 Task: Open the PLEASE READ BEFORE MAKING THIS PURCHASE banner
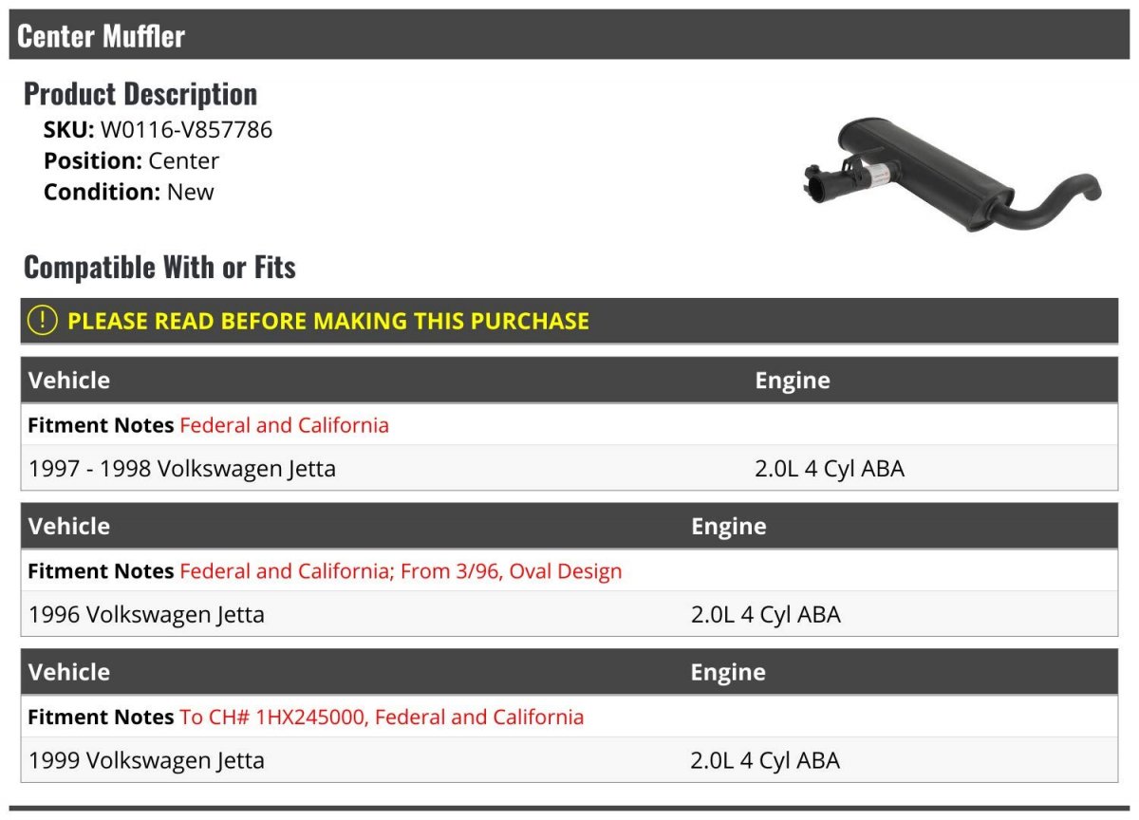pyautogui.click(x=569, y=321)
